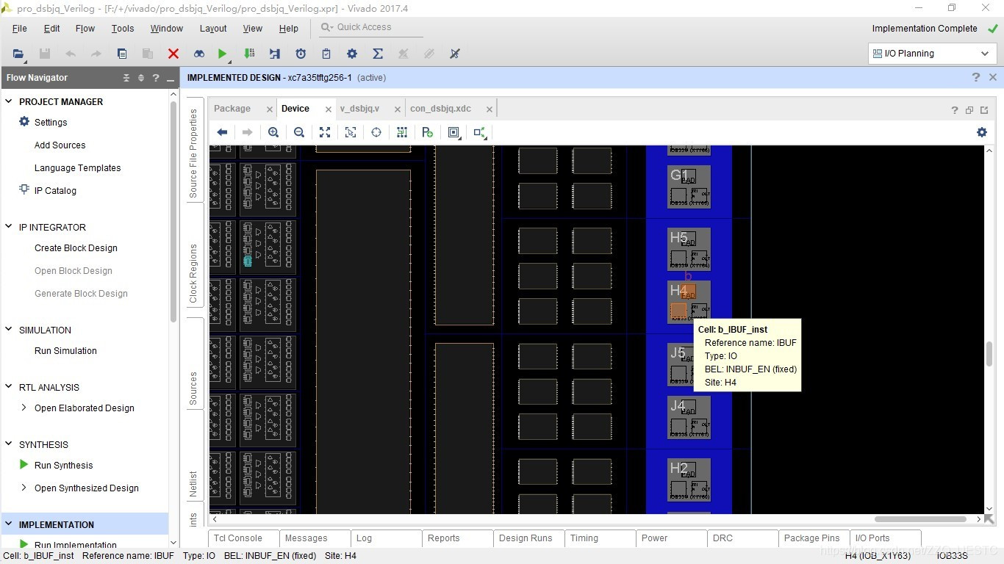Open the Layout menu
Viewport: 1004px width, 564px height.
[x=213, y=29]
